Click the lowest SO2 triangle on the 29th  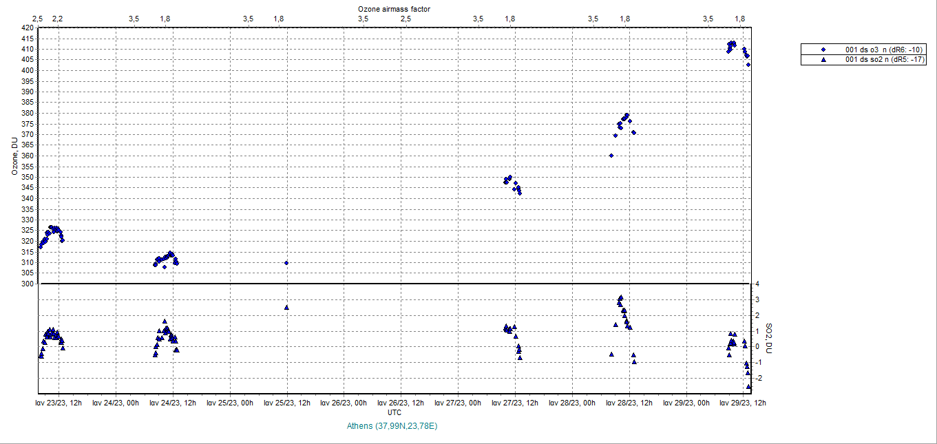point(749,386)
